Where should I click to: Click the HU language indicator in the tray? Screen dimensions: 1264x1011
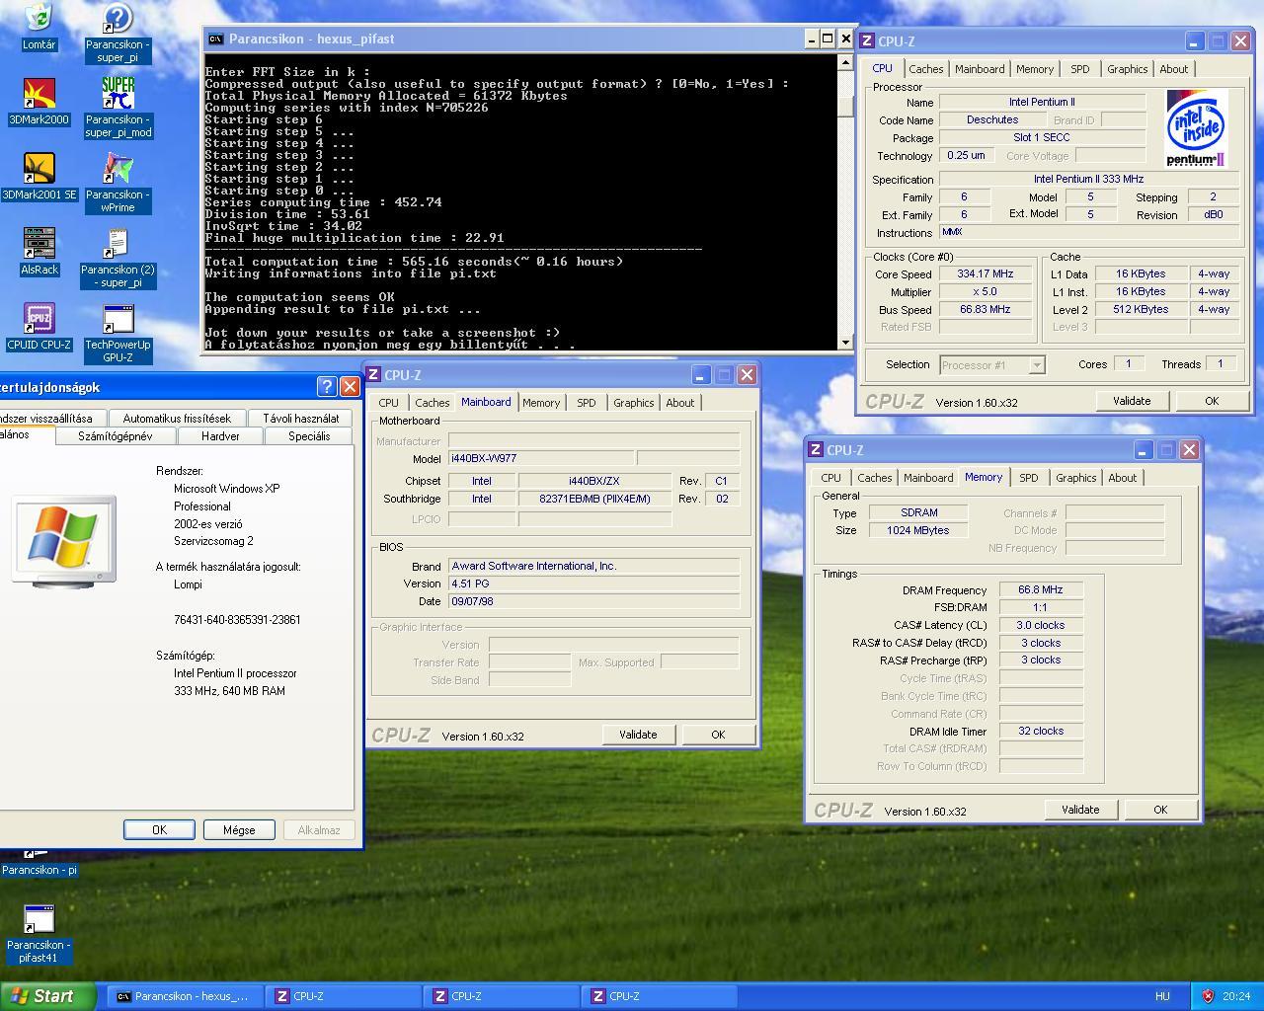tap(1162, 996)
